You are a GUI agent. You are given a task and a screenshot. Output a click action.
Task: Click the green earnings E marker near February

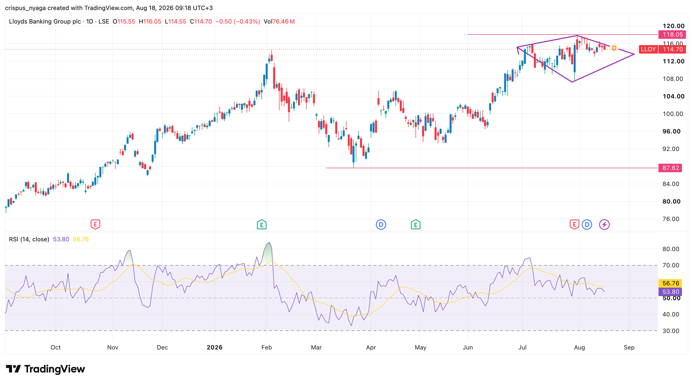coord(261,224)
